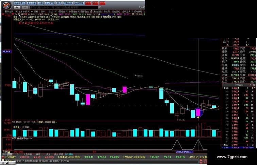This screenshot has width=257, height=165.
Task: Open the 技术分析 menu
Action: point(23,12)
